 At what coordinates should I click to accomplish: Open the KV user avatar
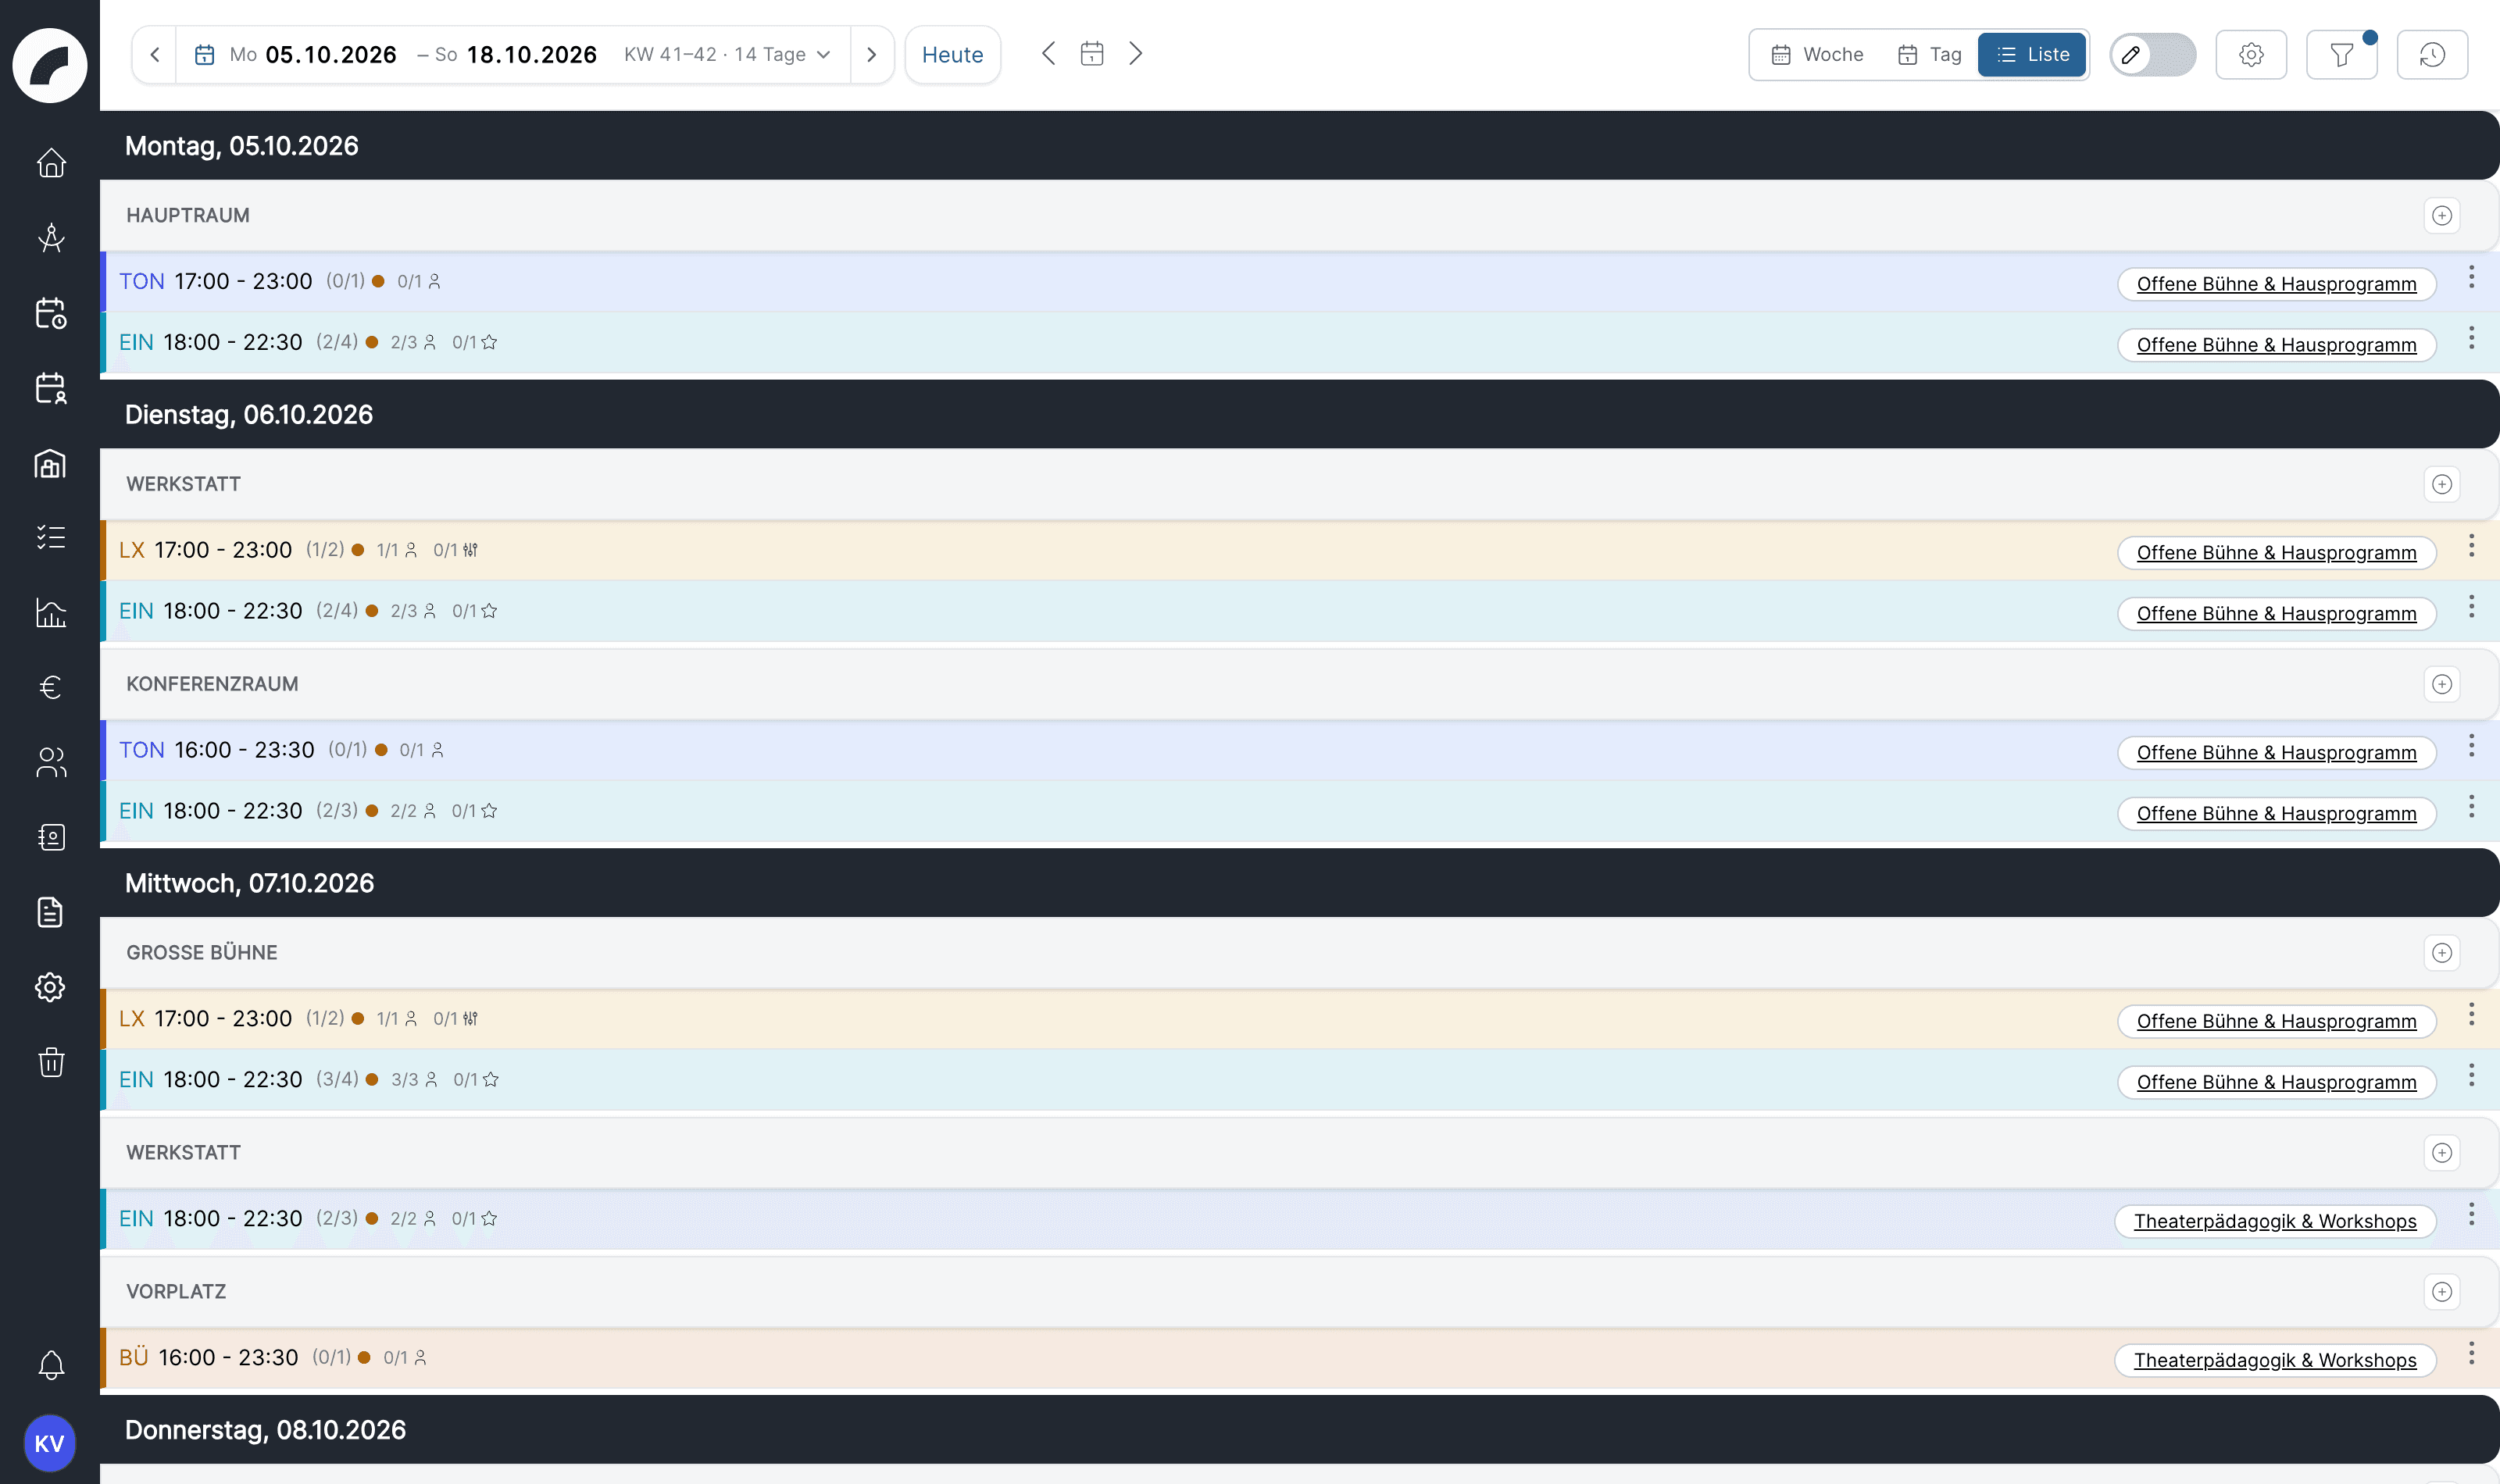pyautogui.click(x=50, y=1443)
